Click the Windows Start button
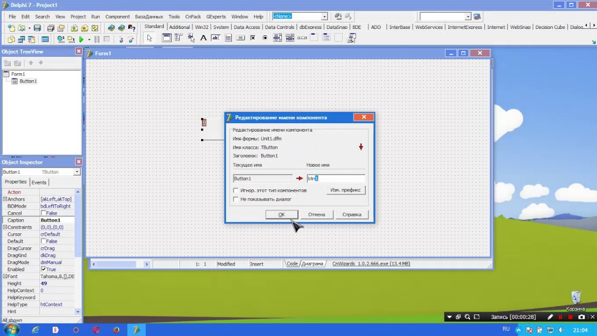Screen dimensions: 597x336 pyautogui.click(x=11, y=329)
